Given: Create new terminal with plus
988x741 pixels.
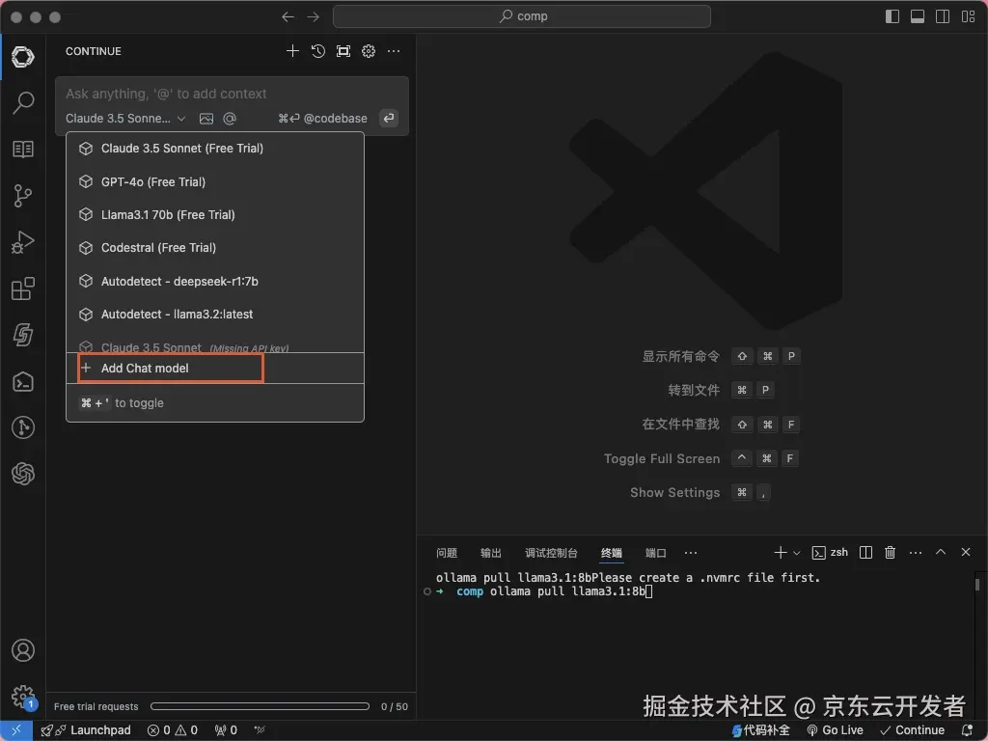Looking at the screenshot, I should (780, 553).
